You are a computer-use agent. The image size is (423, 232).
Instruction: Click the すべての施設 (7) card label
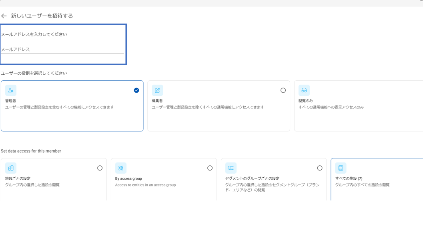(x=349, y=178)
